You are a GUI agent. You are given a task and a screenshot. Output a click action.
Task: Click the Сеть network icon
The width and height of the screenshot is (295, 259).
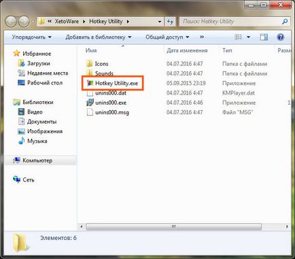click(16, 179)
